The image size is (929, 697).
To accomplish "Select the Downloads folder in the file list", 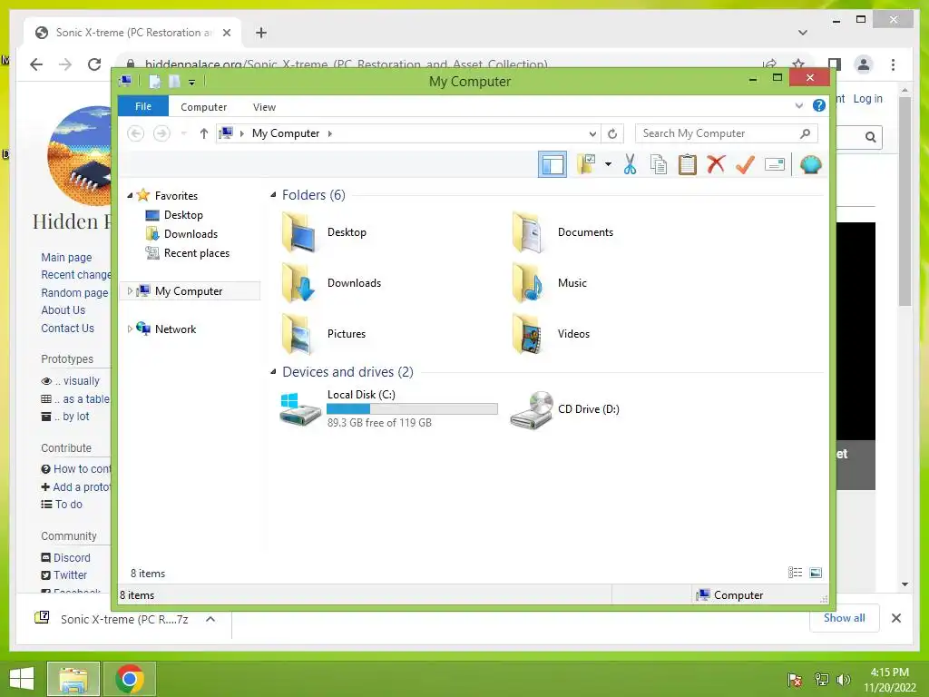I will [332, 283].
